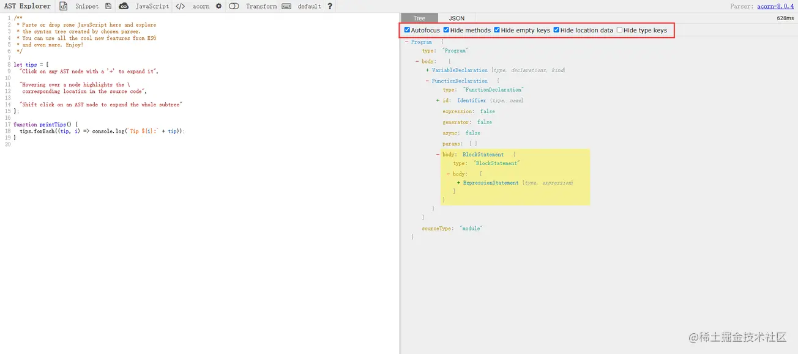Uncheck the Autofocus checkbox
Screen dimensions: 798x354
408,30
